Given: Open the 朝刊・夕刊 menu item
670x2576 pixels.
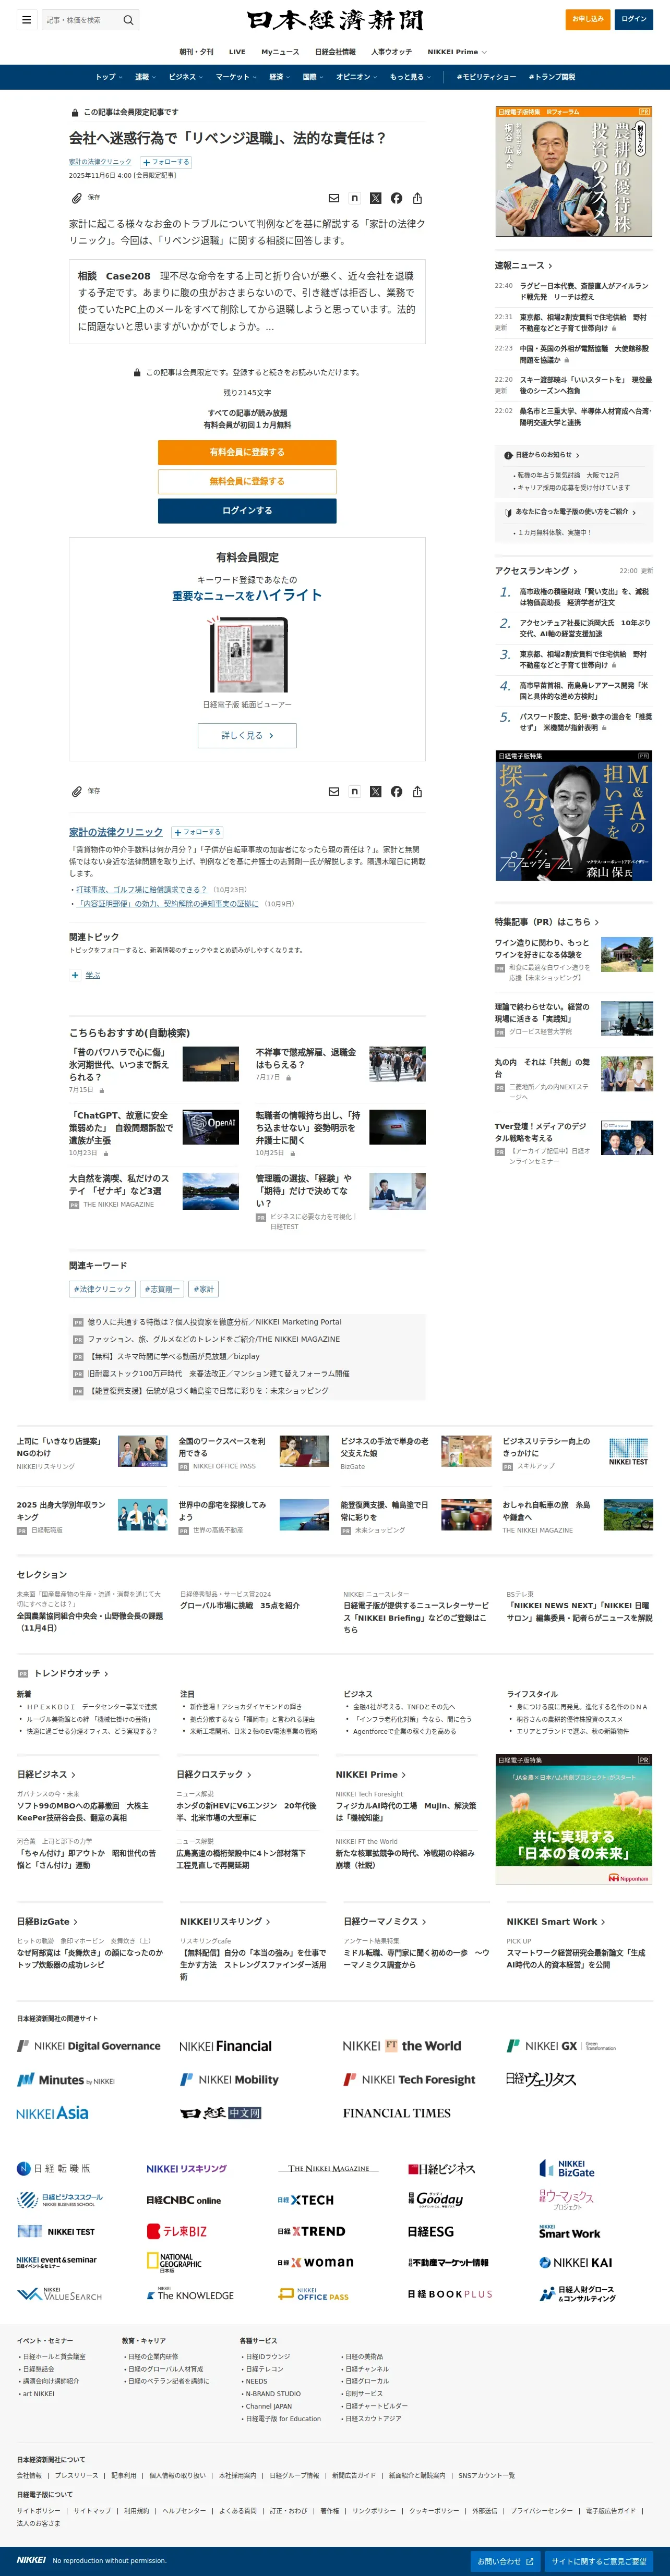Looking at the screenshot, I should (196, 52).
